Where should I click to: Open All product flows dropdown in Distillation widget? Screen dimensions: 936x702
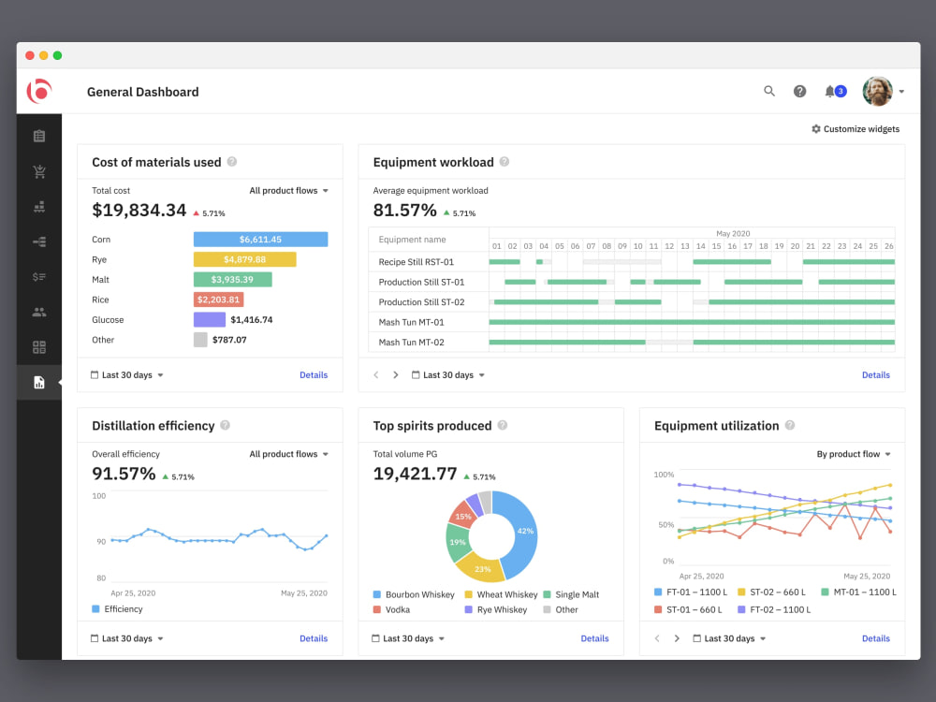click(289, 454)
